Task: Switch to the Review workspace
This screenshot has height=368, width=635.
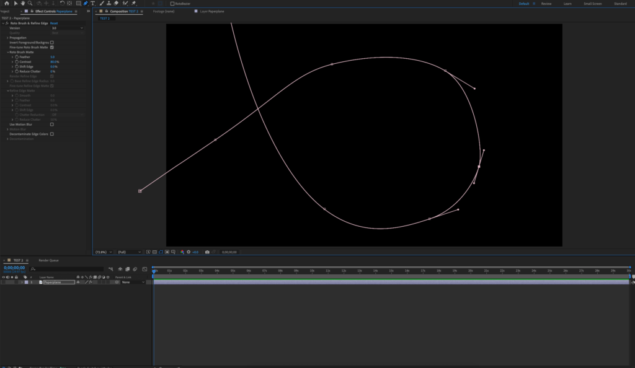Action: coord(546,4)
